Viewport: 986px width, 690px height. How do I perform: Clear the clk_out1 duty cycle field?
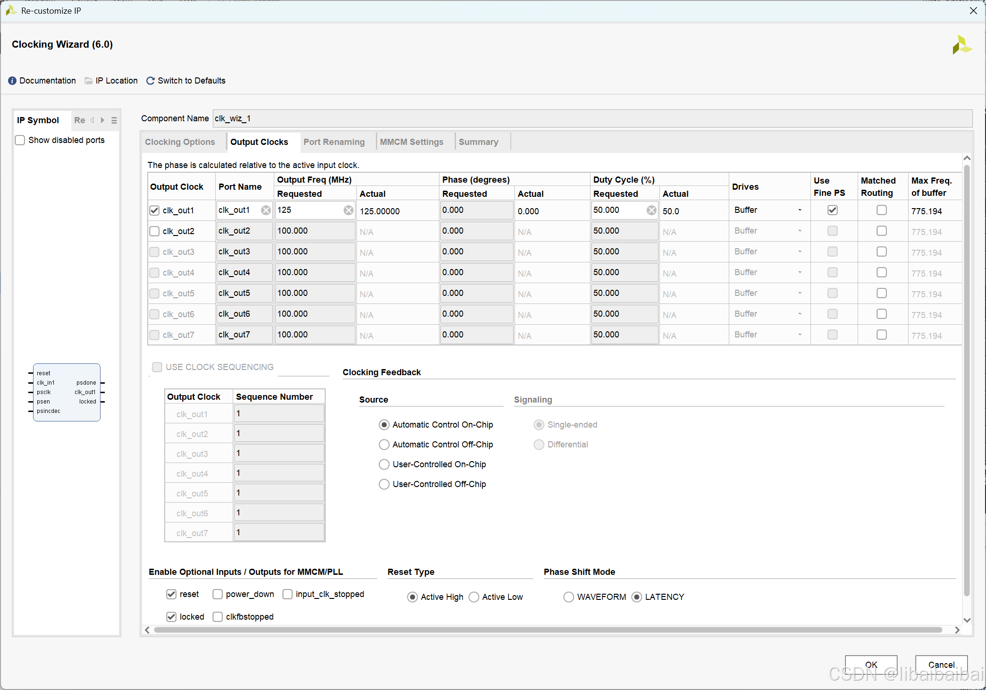click(x=651, y=210)
